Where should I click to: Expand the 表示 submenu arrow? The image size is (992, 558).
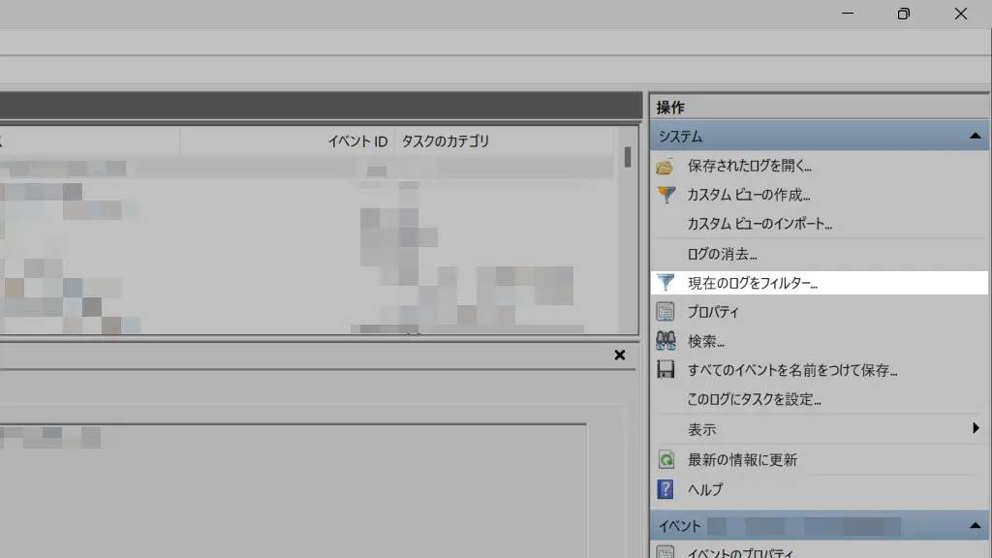pyautogui.click(x=976, y=428)
